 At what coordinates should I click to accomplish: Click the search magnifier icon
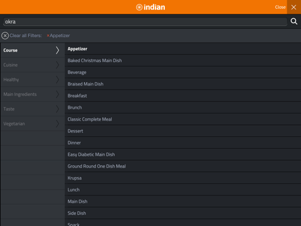(294, 21)
